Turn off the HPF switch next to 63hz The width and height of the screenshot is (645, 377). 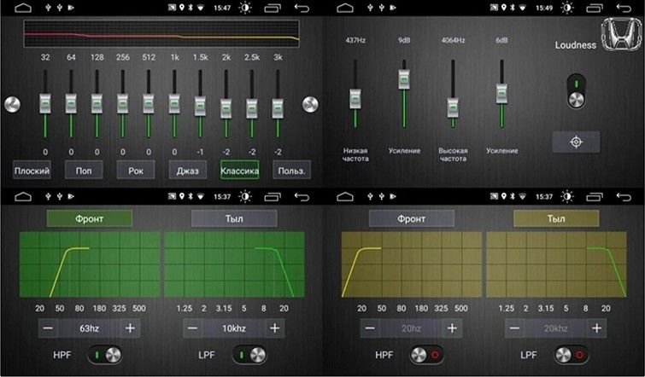[x=105, y=355]
